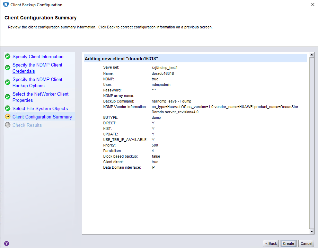This screenshot has width=318, height=248.
Task: Click green check icon beside NetWorker Client Properties
Action: [8, 97]
